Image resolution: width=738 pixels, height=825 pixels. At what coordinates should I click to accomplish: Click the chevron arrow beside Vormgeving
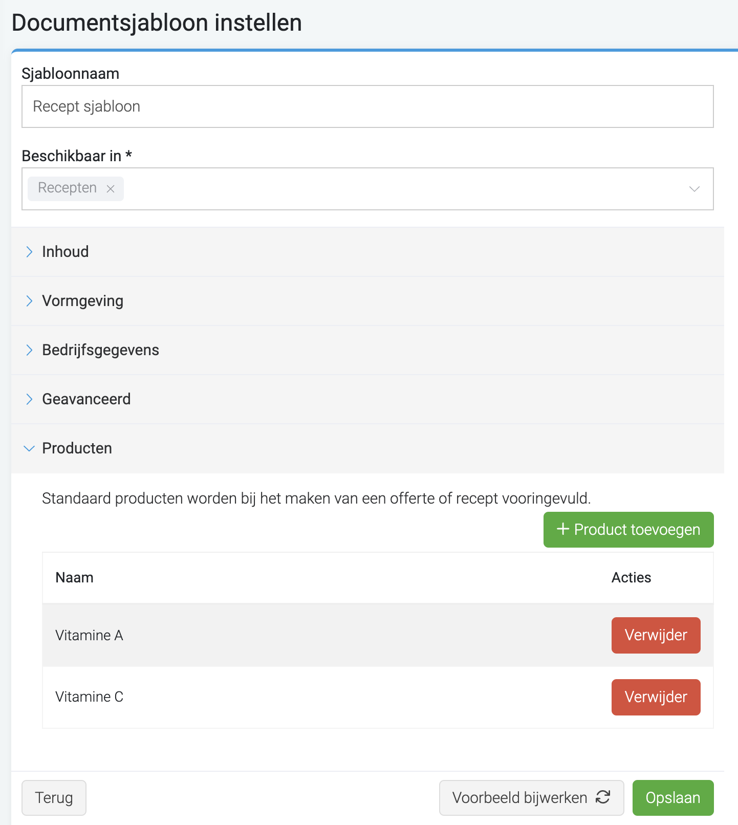(29, 301)
